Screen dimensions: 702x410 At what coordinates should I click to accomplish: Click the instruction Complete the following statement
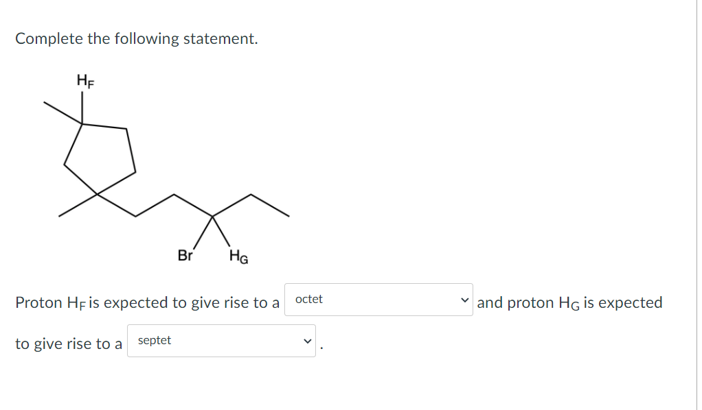(136, 39)
